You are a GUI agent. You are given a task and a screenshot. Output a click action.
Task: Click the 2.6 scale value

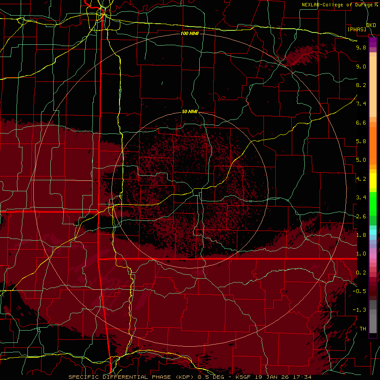click(x=361, y=217)
